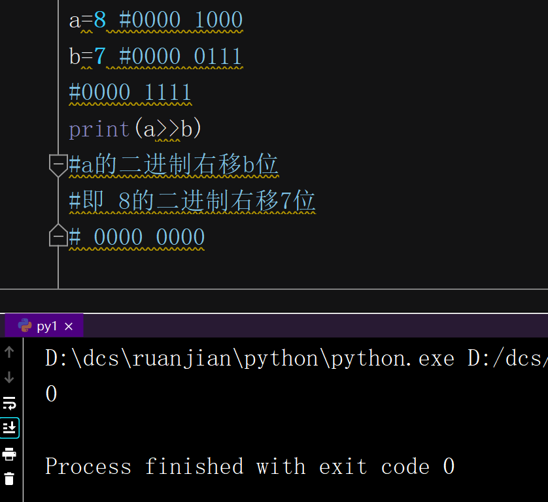Collapse the comment block at '#a的二进制右移b位'

(58, 165)
